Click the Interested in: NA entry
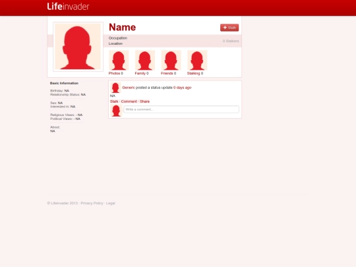The height and width of the screenshot is (267, 356). pyautogui.click(x=63, y=107)
